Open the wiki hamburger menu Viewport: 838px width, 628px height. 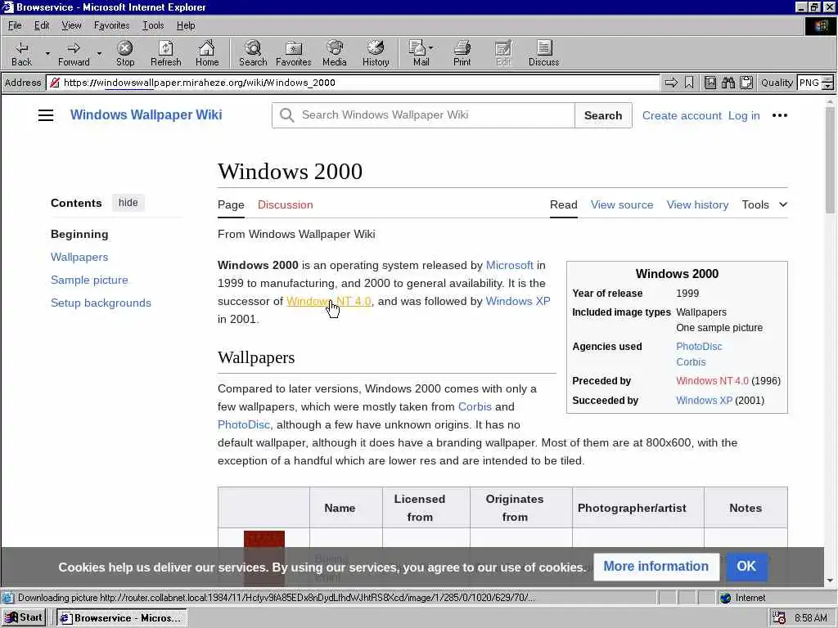[x=46, y=115]
